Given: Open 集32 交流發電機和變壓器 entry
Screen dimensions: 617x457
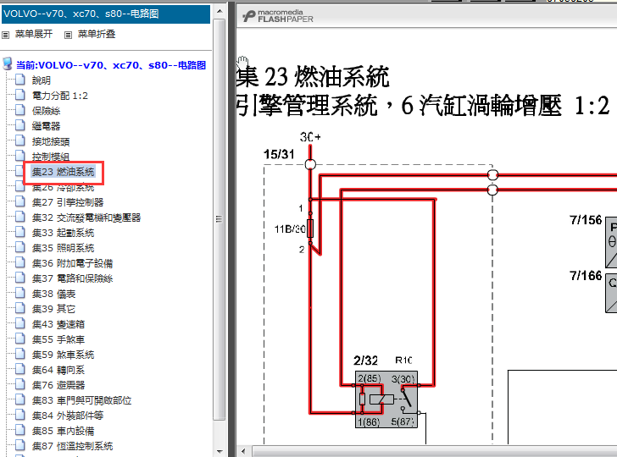Looking at the screenshot, I should [x=86, y=217].
